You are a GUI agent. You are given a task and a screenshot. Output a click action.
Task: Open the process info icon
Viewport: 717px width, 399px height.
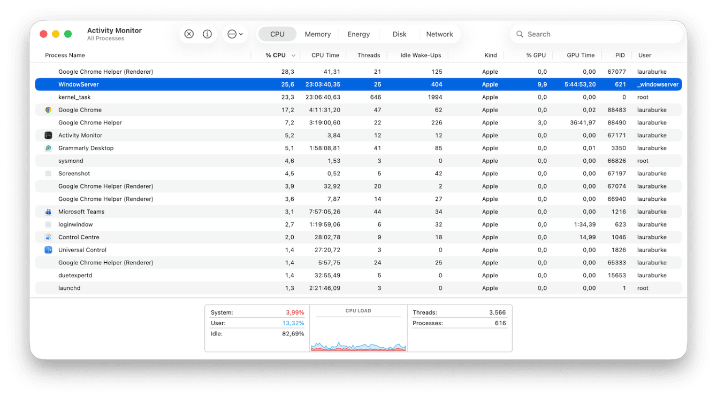[x=207, y=34]
